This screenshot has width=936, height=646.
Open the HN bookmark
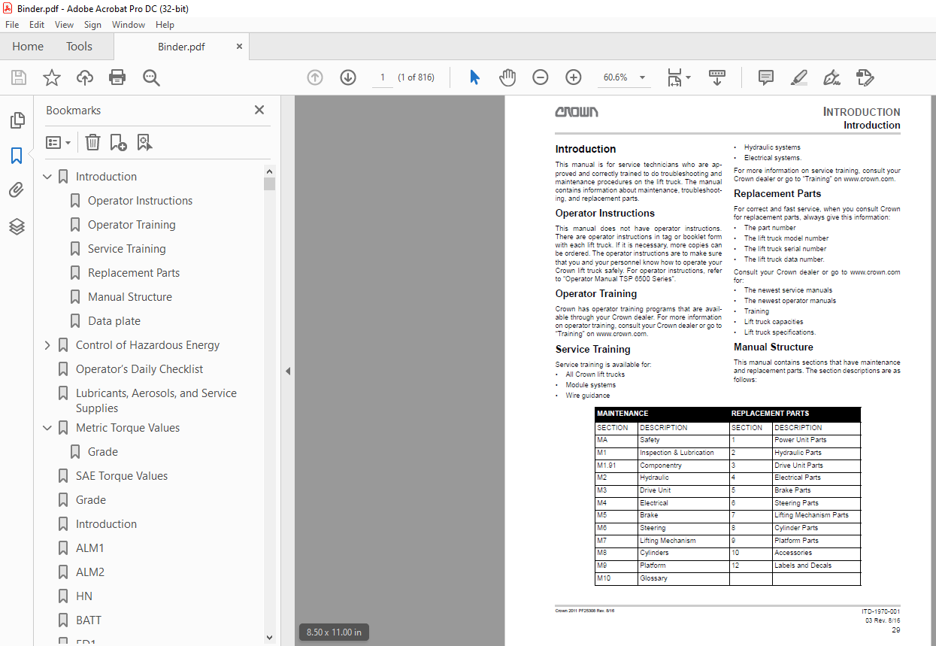(x=83, y=596)
